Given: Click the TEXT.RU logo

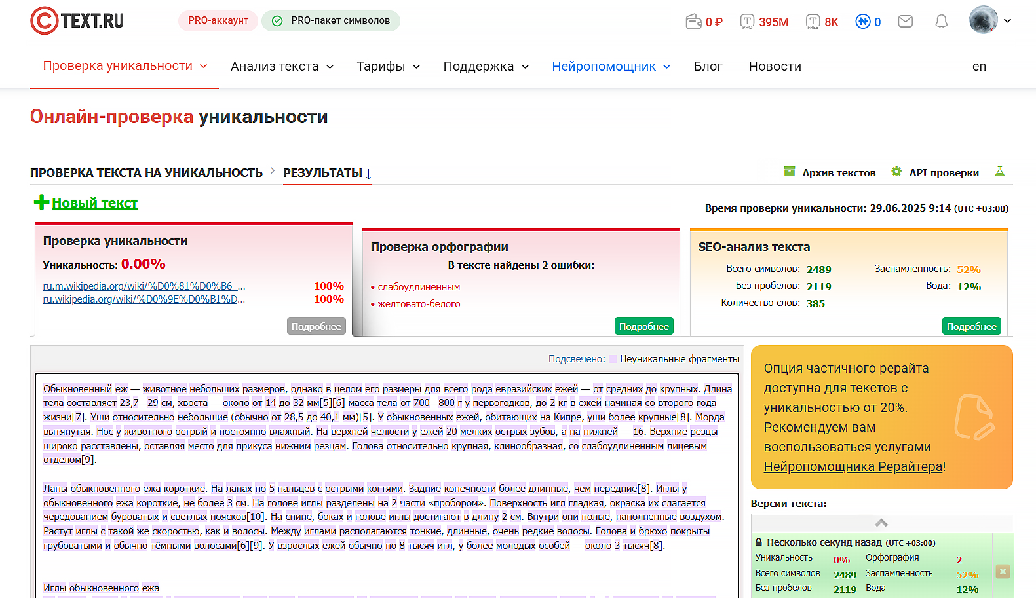Looking at the screenshot, I should pos(77,21).
